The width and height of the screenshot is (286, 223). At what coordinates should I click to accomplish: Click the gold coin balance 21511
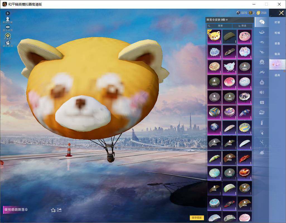coord(261,13)
